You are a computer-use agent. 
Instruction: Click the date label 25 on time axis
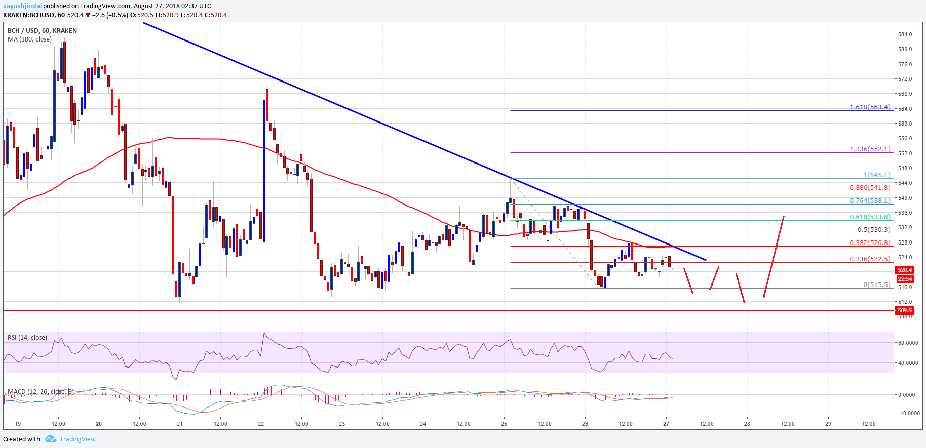(x=504, y=424)
